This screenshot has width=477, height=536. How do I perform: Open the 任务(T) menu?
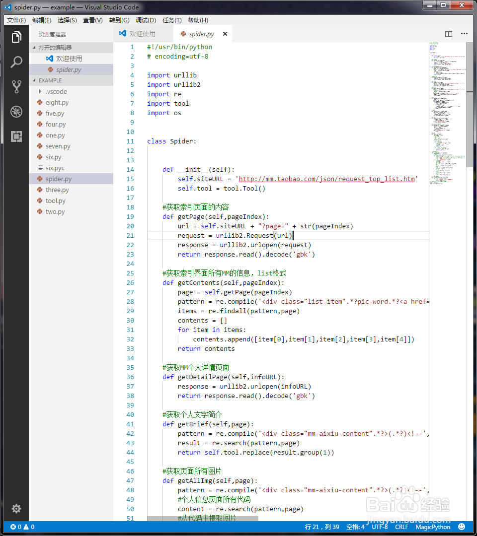[172, 20]
